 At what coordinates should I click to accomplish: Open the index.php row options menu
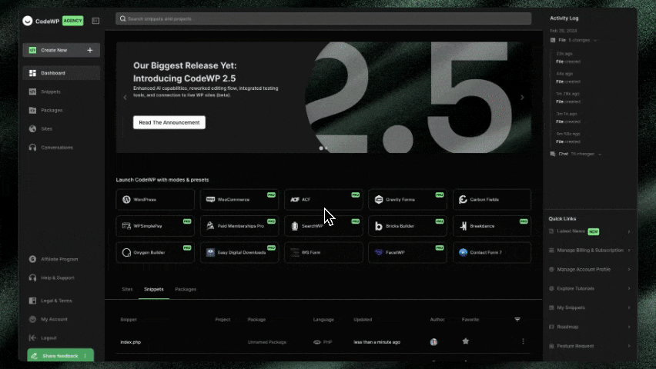click(523, 341)
